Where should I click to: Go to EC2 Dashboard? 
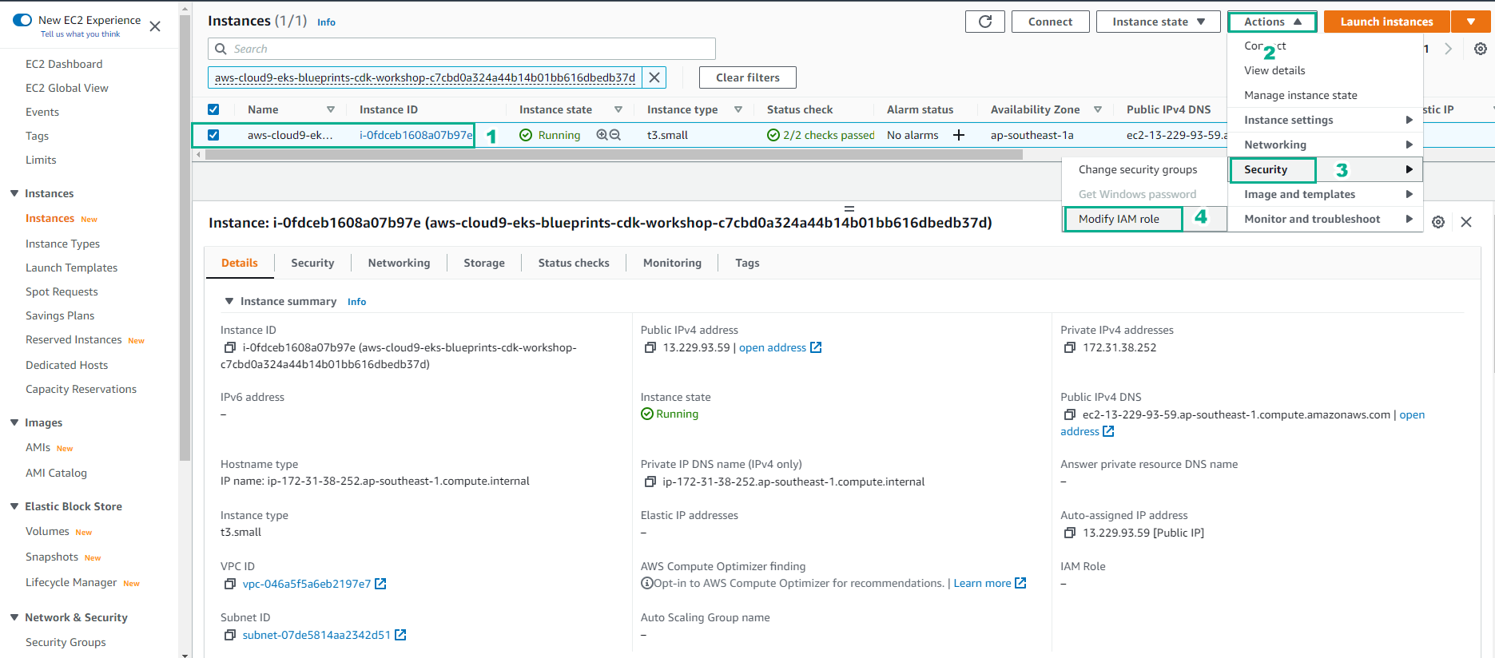64,64
